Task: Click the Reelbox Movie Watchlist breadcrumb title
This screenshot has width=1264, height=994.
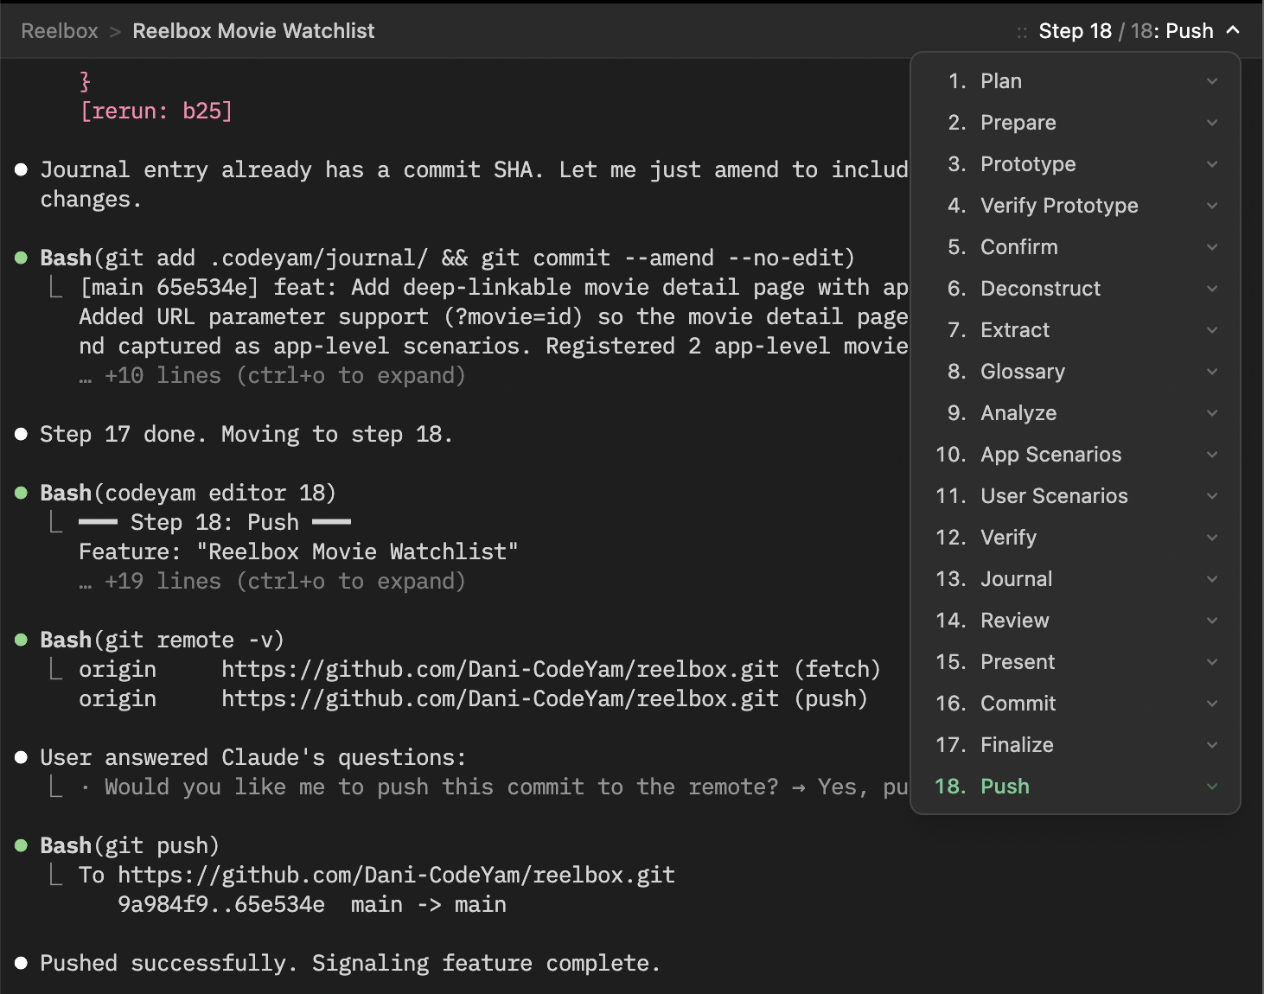Action: click(x=253, y=31)
